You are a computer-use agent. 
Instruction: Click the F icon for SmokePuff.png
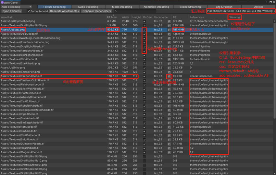pyautogui.click(x=169, y=72)
